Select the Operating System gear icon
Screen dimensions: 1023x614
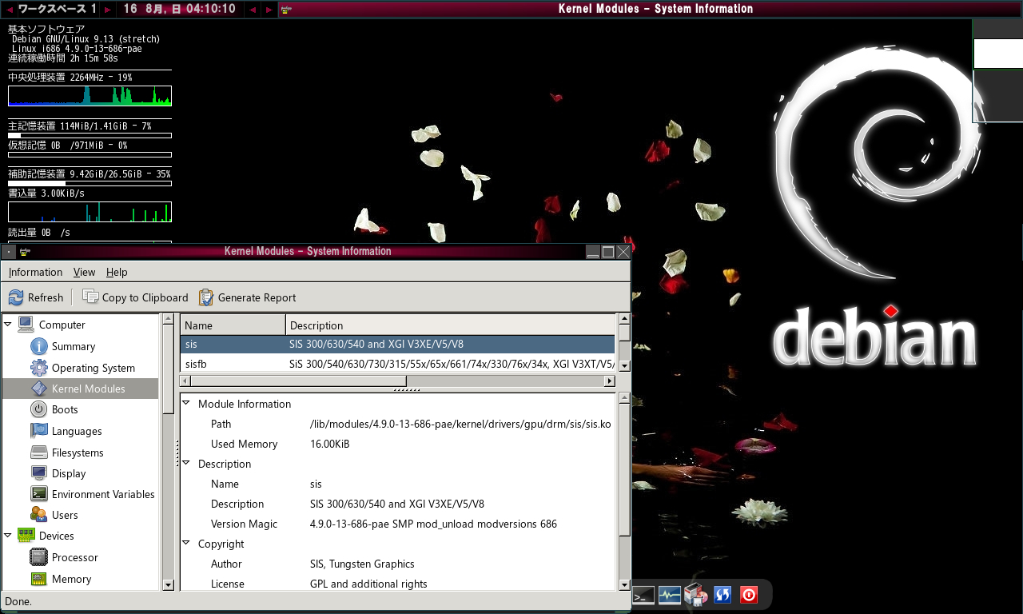pyautogui.click(x=39, y=368)
